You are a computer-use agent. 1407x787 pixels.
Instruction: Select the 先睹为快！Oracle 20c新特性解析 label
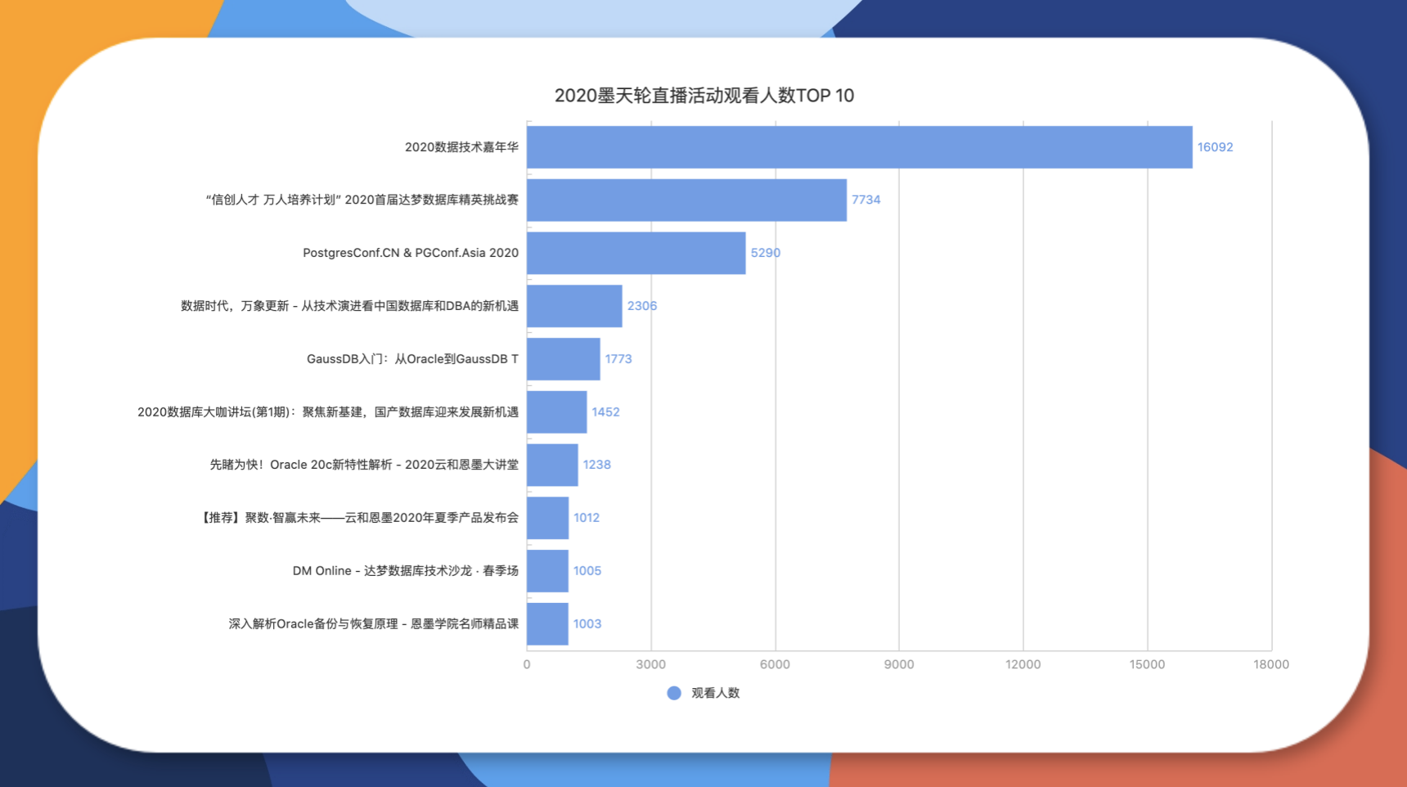click(x=364, y=465)
